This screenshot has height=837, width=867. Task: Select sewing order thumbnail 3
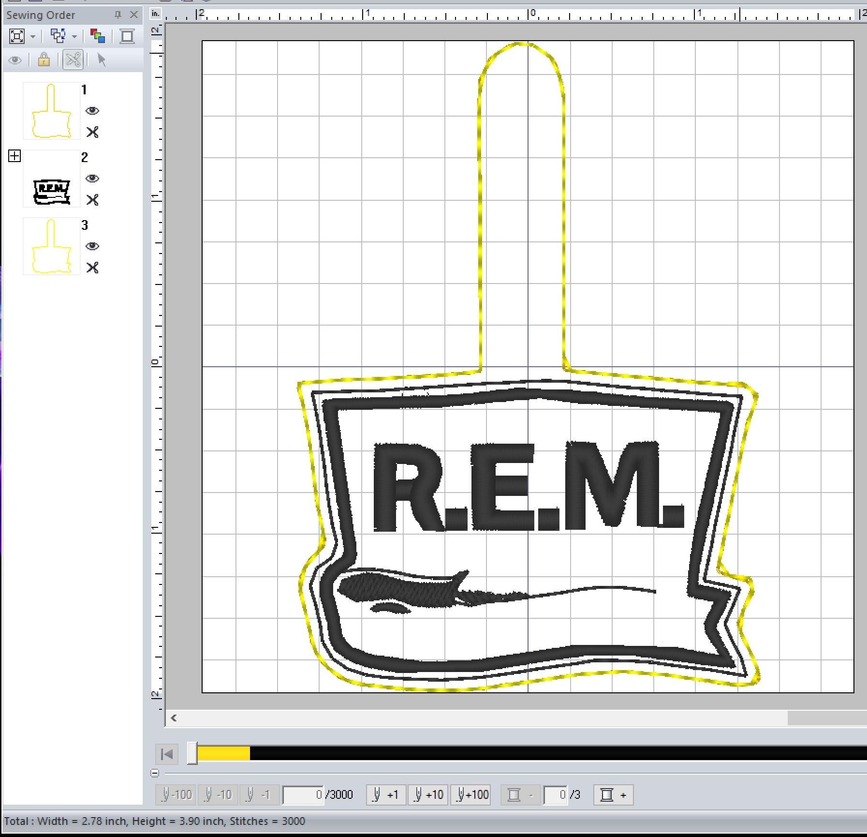[51, 246]
